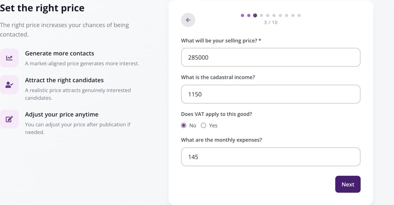Click the 3 / 10 step counter
394x205 pixels.
[x=271, y=22]
